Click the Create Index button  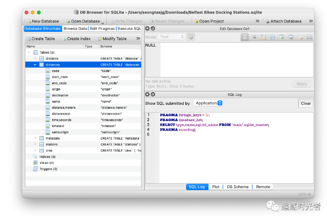click(77, 39)
